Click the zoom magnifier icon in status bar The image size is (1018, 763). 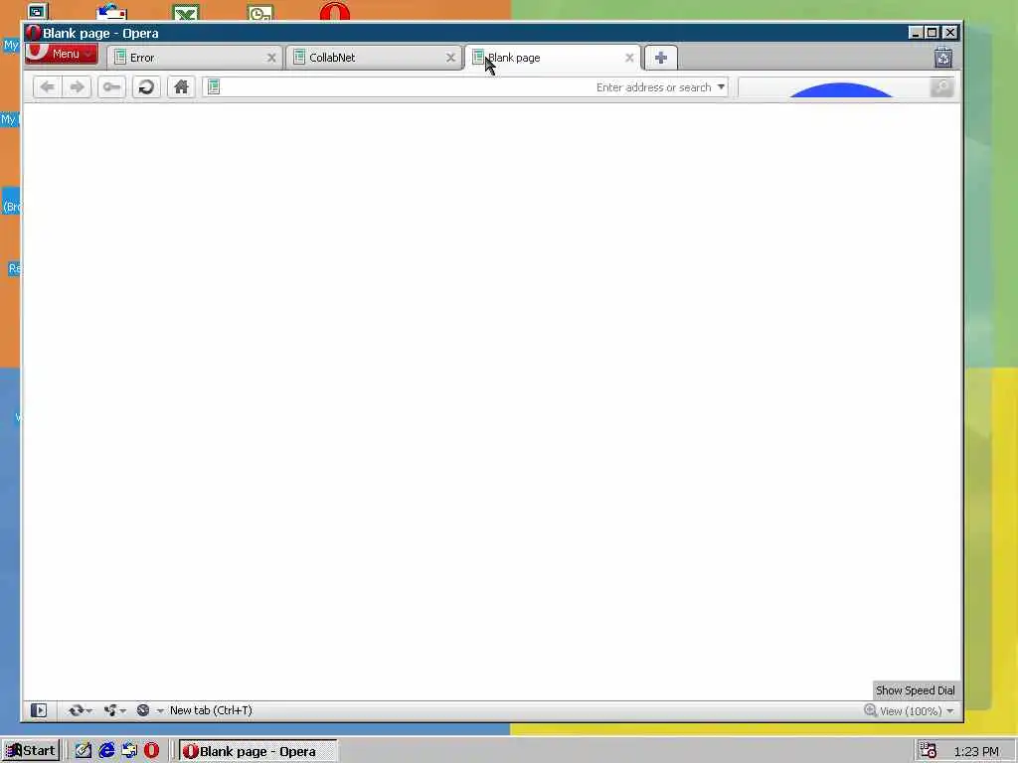[x=871, y=710]
